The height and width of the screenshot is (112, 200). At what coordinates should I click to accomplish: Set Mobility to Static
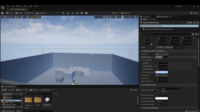pos(160,47)
